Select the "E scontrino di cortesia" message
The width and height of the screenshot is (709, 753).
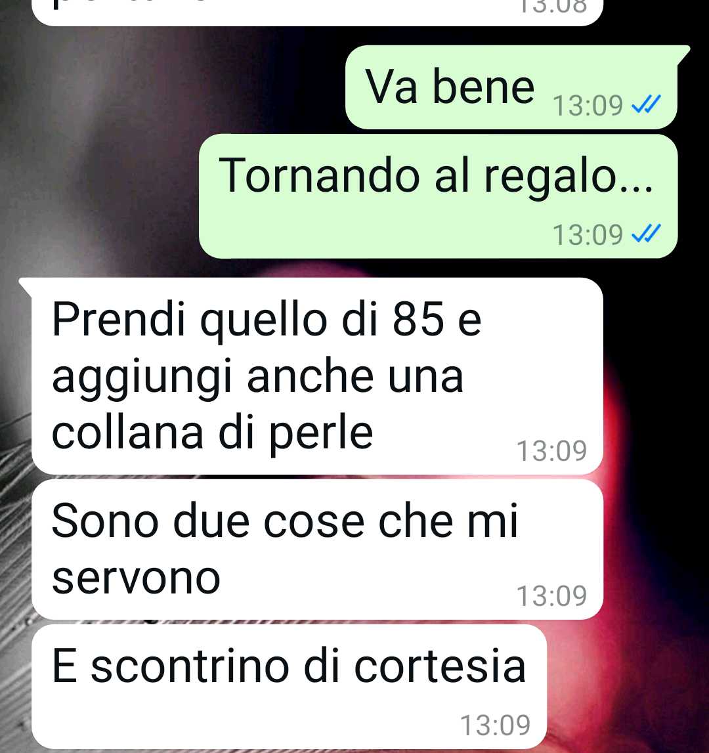tap(289, 687)
